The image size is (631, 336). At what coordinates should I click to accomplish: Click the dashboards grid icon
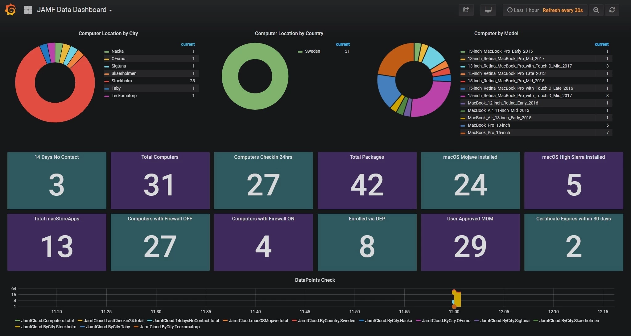tap(28, 10)
